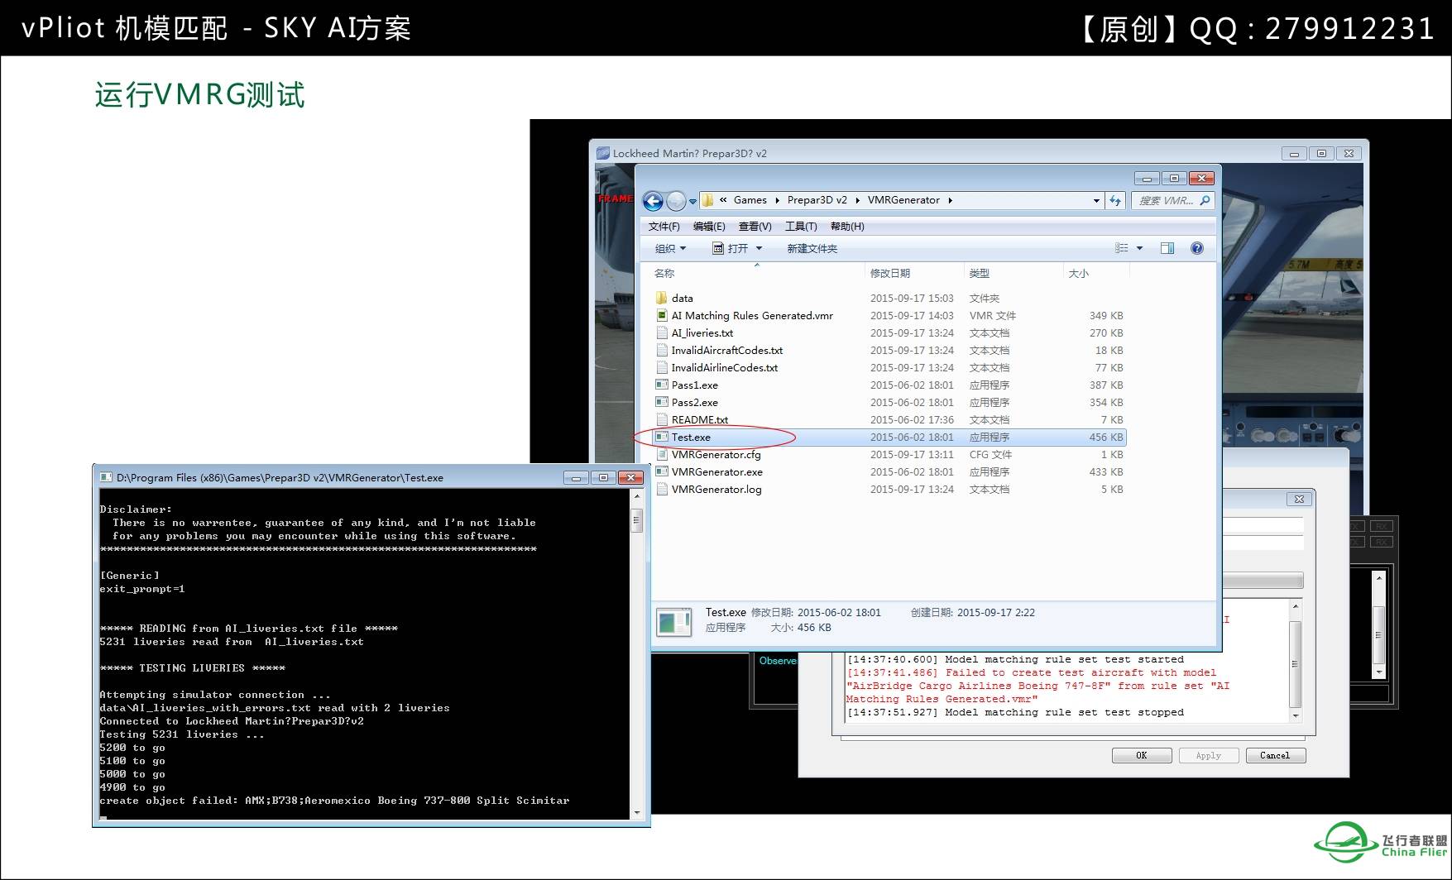Click the Cancel button in the dialog
This screenshot has width=1452, height=880.
pyautogui.click(x=1275, y=755)
